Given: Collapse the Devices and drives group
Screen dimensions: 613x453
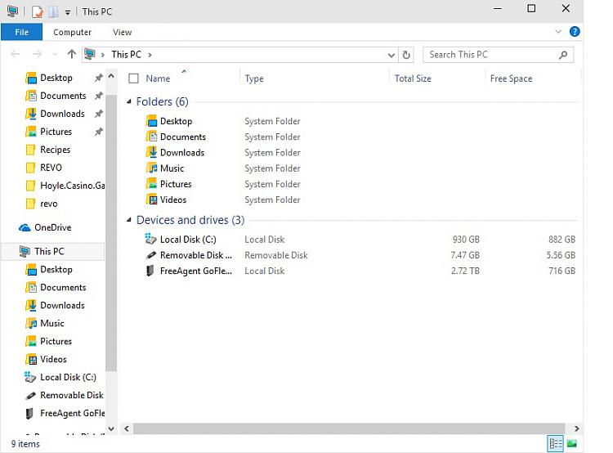Looking at the screenshot, I should (128, 220).
